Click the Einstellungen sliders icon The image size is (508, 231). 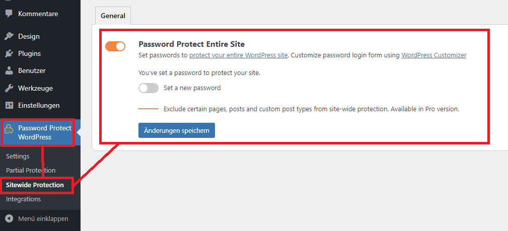9,105
